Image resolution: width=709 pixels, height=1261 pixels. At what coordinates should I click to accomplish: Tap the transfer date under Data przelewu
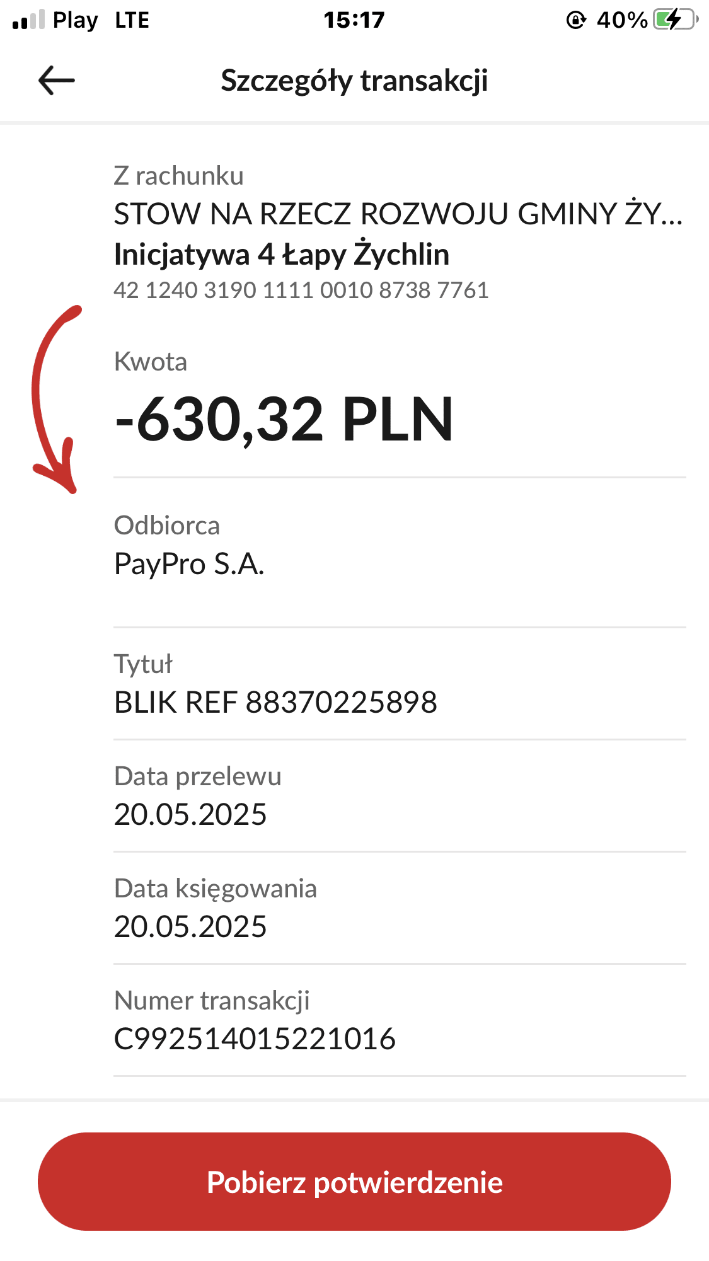(x=190, y=815)
